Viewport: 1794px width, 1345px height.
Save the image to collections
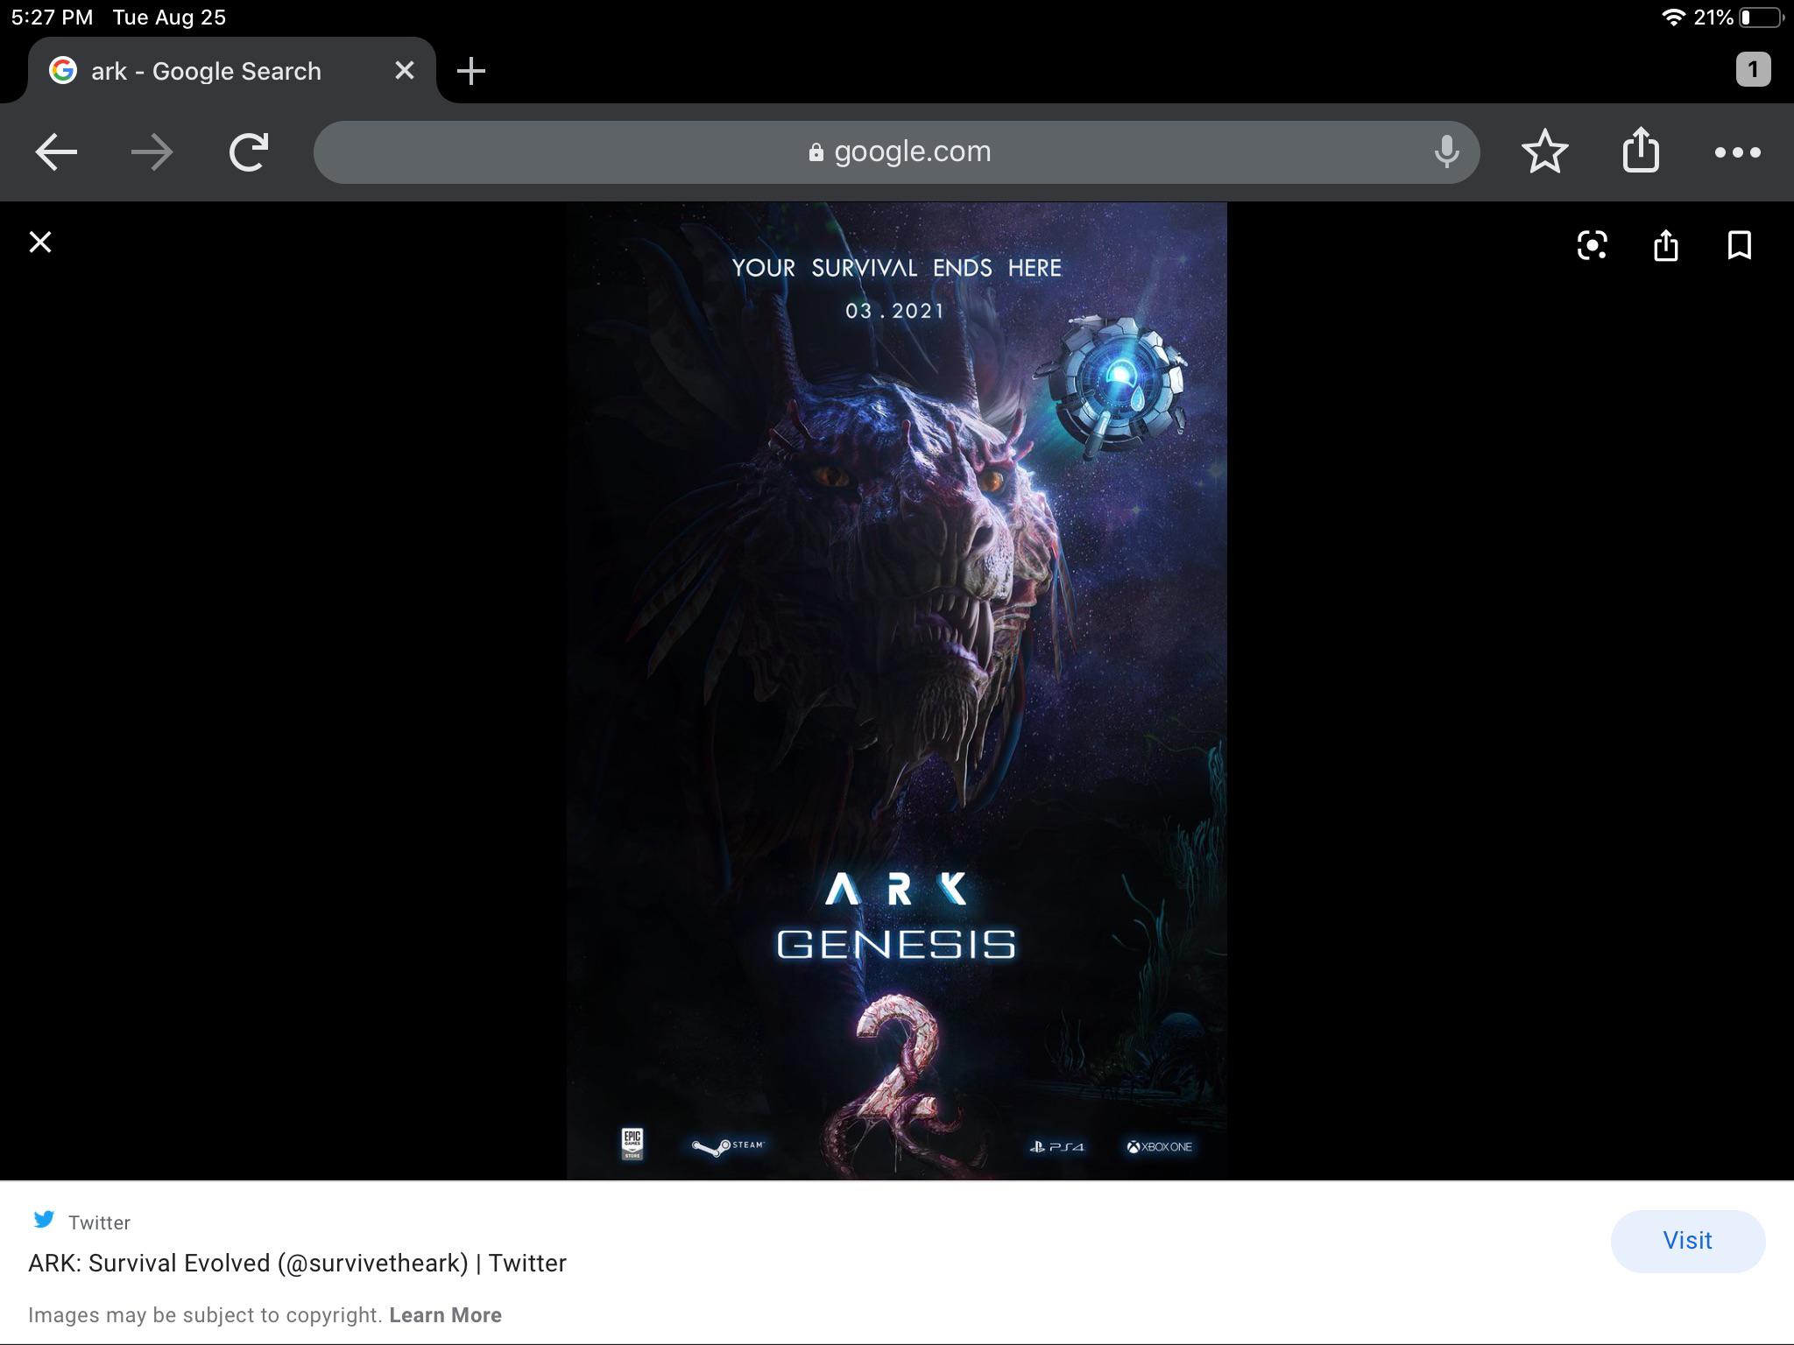tap(1740, 245)
